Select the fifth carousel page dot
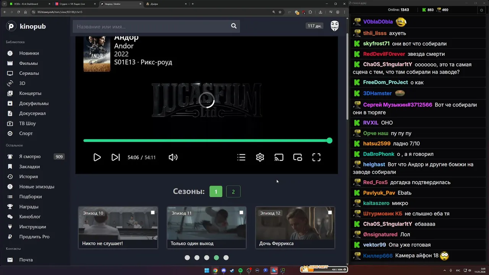 226,258
